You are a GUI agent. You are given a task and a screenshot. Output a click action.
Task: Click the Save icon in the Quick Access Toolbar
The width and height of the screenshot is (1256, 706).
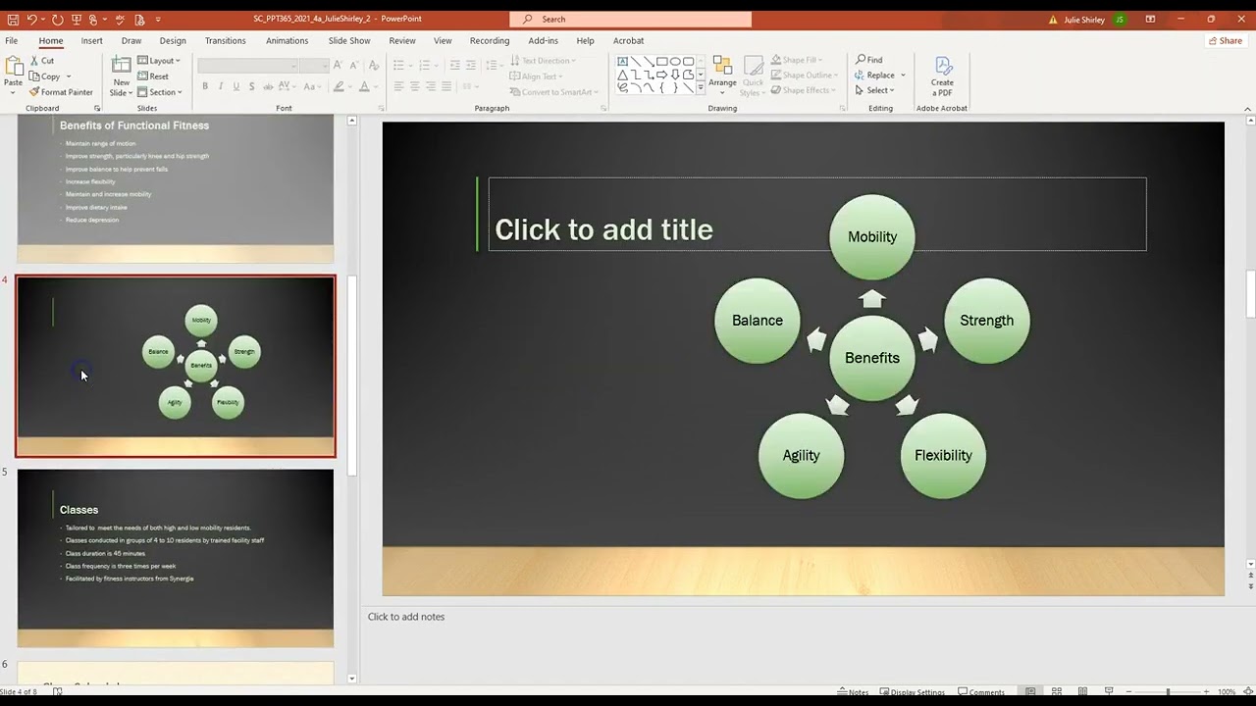pyautogui.click(x=13, y=19)
